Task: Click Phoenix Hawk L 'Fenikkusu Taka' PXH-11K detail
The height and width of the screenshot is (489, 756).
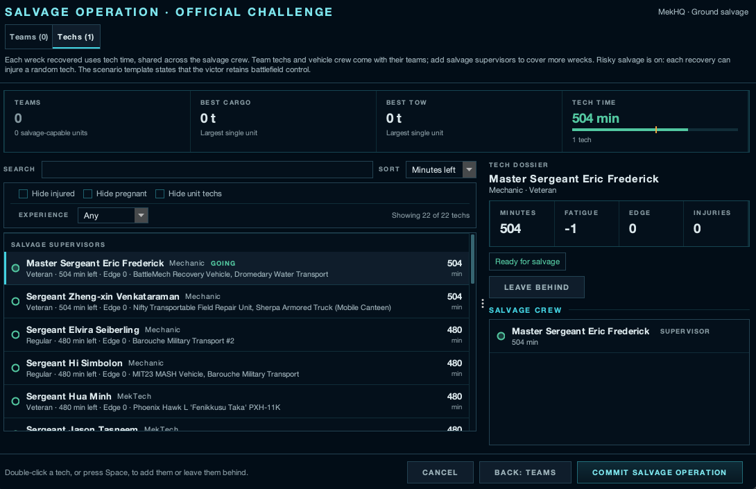Action: (207, 408)
